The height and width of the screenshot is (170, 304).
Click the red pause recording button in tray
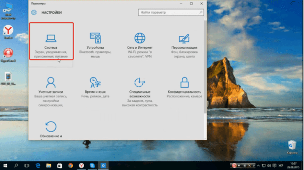(x=234, y=165)
